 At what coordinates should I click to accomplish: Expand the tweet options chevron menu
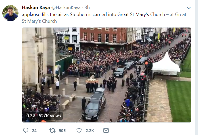[189, 8]
